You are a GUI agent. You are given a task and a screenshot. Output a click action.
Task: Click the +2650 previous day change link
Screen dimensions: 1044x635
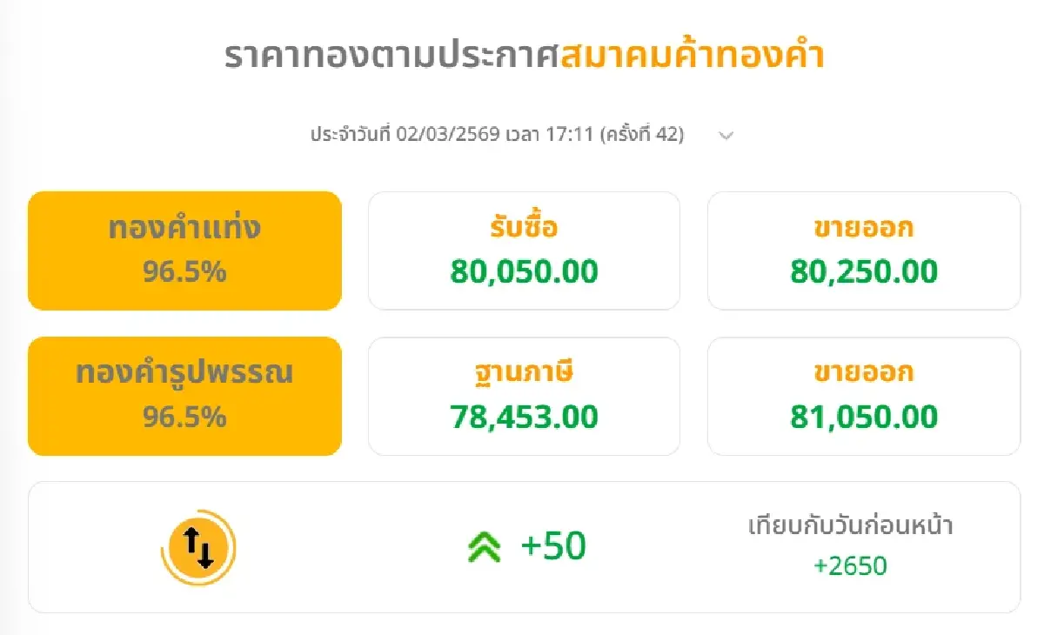852,566
